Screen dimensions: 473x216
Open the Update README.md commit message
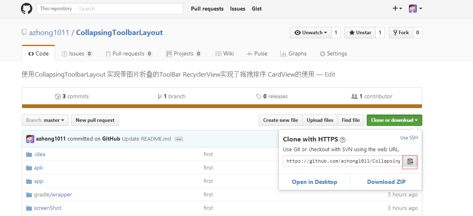pyautogui.click(x=146, y=139)
